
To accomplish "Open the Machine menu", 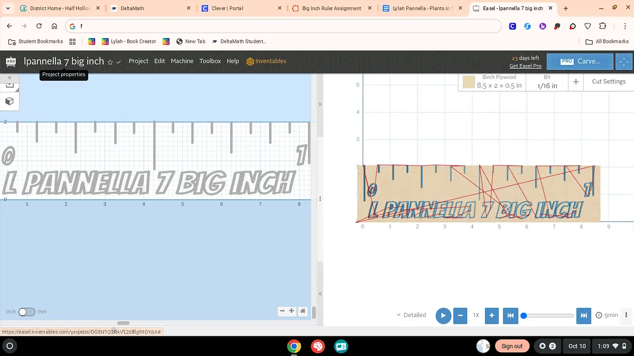I will [182, 61].
